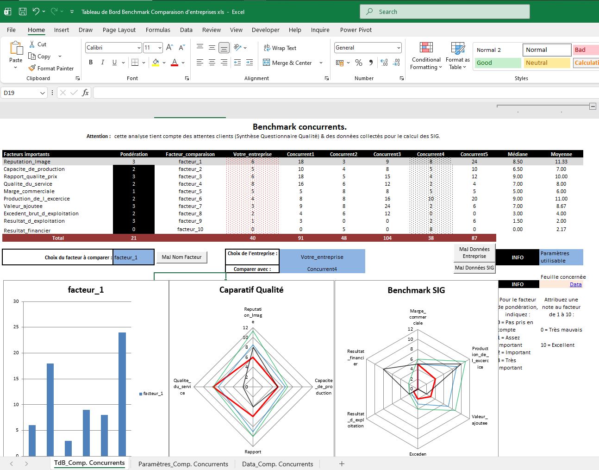Open the File tab
Image resolution: width=599 pixels, height=470 pixels.
pyautogui.click(x=12, y=30)
